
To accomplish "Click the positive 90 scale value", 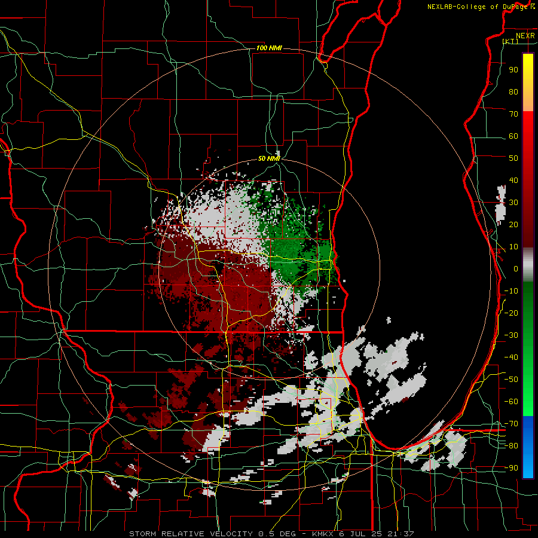I will click(513, 70).
